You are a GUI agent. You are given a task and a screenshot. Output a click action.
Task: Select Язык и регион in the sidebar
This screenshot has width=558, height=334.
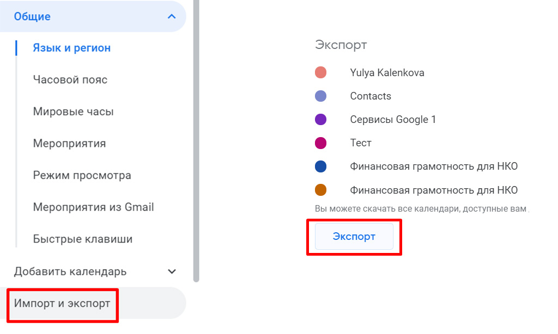(x=72, y=48)
